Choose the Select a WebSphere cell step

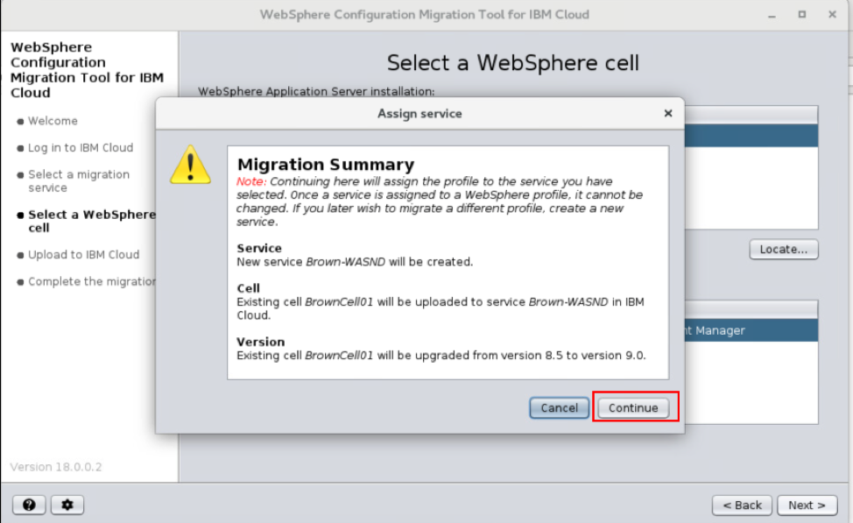coord(91,221)
